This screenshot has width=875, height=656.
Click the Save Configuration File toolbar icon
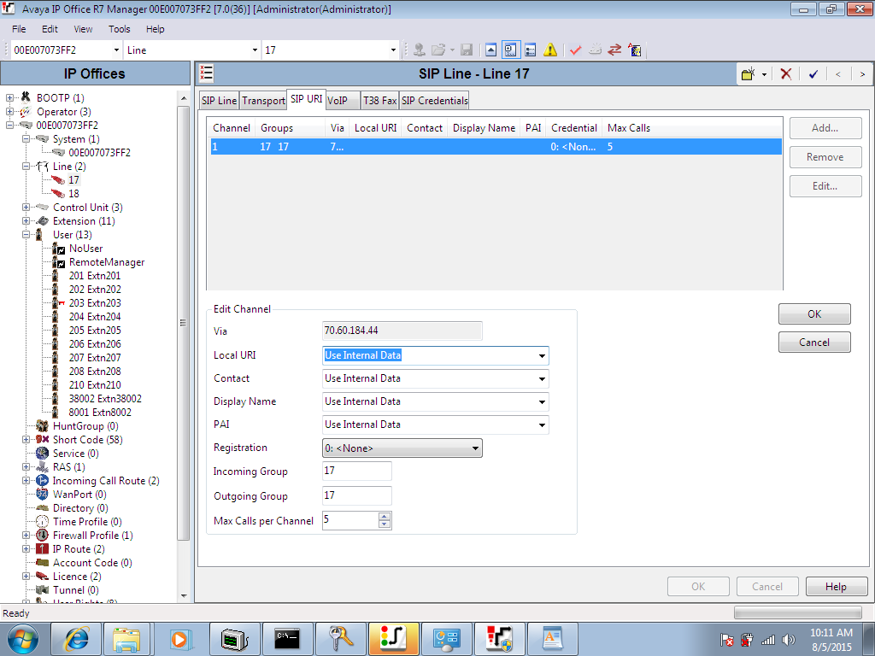pyautogui.click(x=466, y=50)
